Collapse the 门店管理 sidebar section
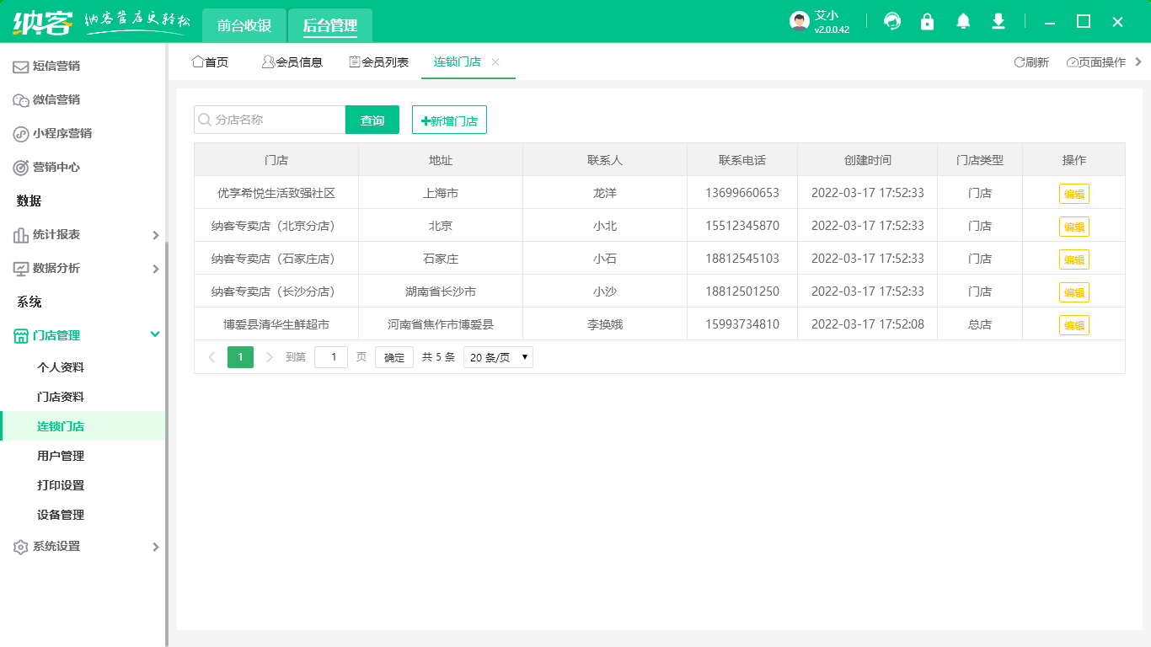 click(155, 334)
